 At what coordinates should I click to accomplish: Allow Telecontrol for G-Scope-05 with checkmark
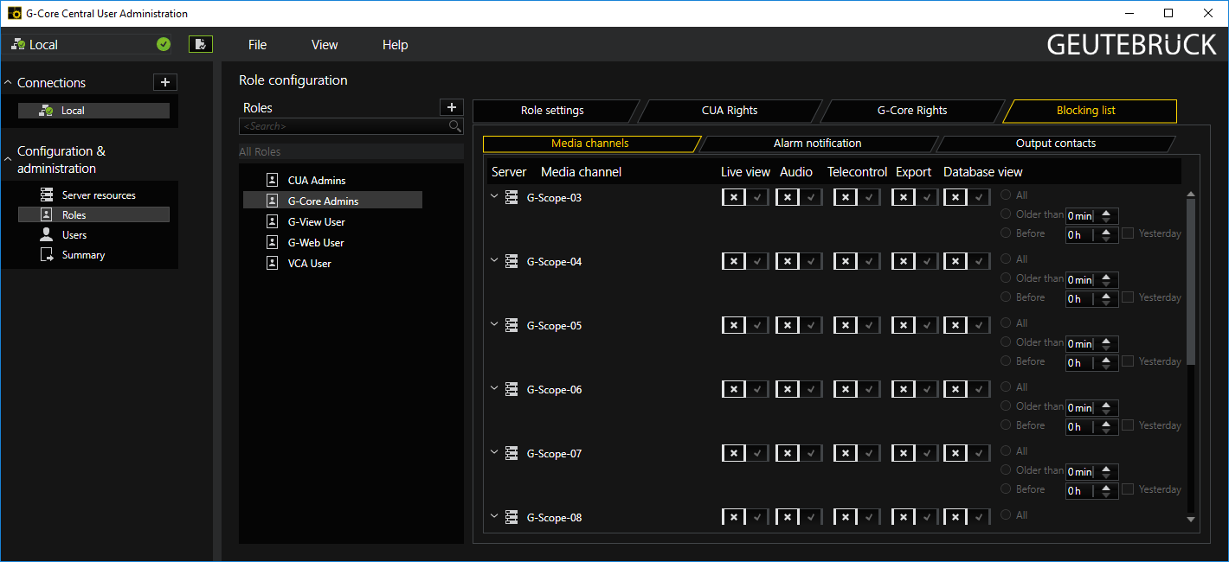click(869, 325)
